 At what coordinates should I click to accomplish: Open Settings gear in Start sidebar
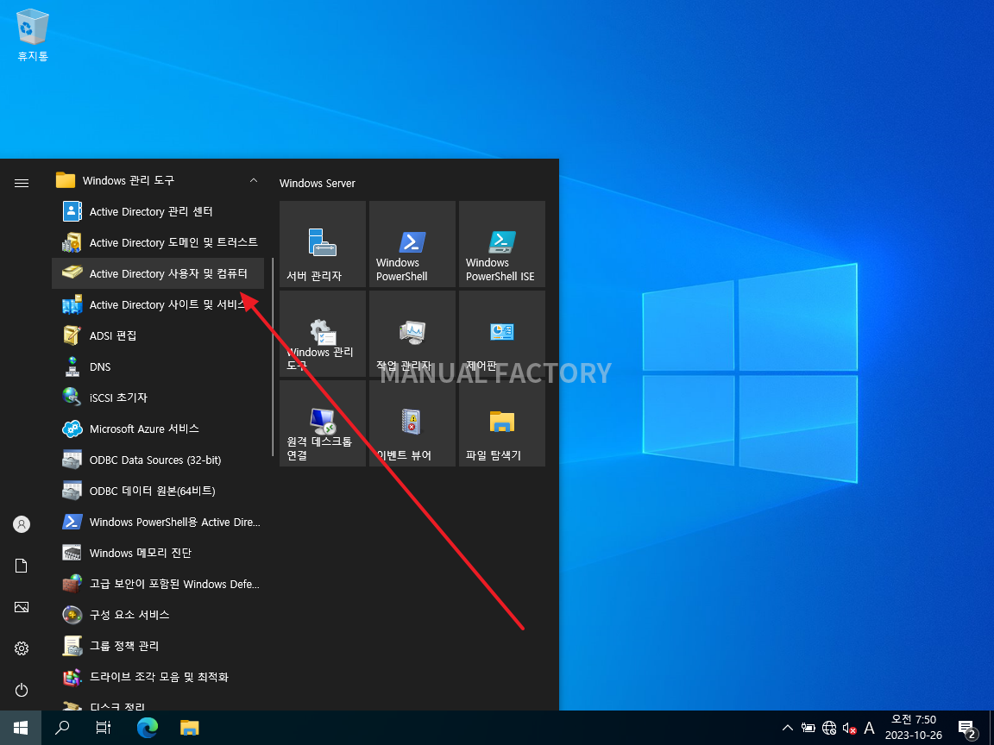(22, 648)
